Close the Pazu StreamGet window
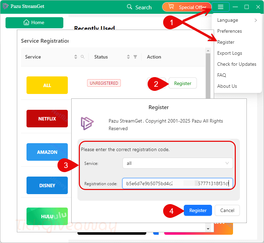The height and width of the screenshot is (243, 264). 258,7
